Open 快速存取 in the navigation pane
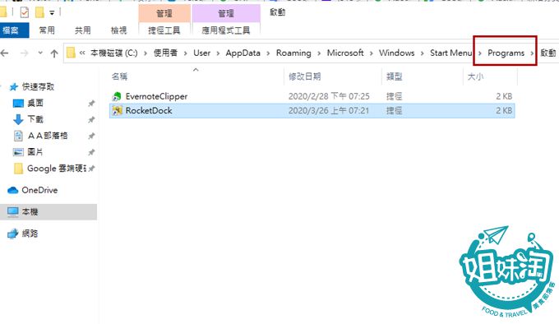The width and height of the screenshot is (559, 324). pos(38,86)
